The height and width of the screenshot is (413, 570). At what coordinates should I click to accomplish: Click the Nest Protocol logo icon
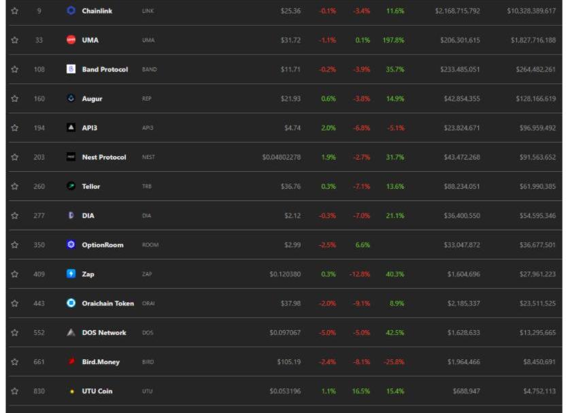pyautogui.click(x=71, y=157)
